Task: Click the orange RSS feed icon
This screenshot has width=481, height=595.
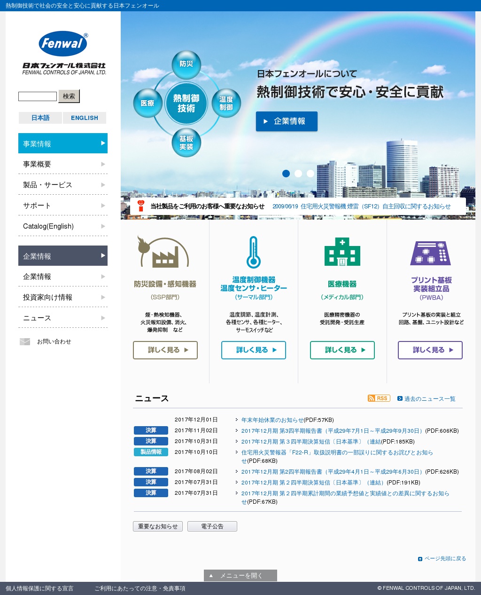Action: [379, 398]
